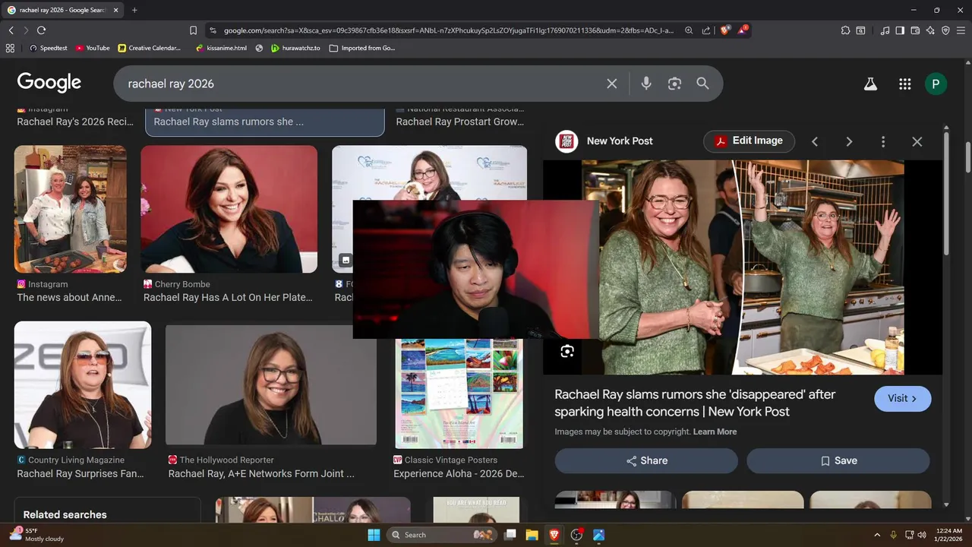972x547 pixels.
Task: Open the Windows Start menu
Action: (374, 535)
